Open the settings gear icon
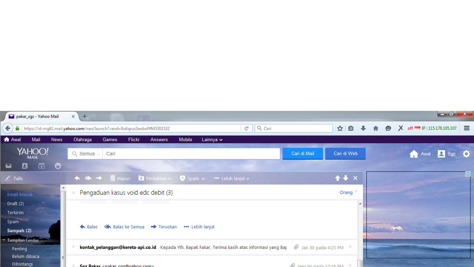 click(x=467, y=154)
